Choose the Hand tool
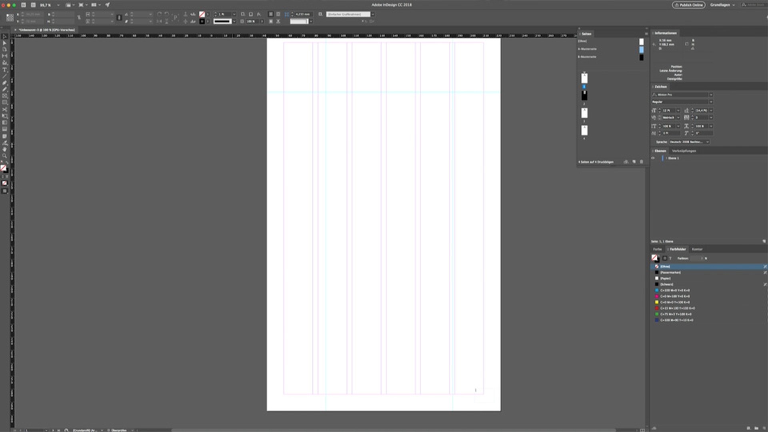This screenshot has width=768, height=432. (5, 149)
